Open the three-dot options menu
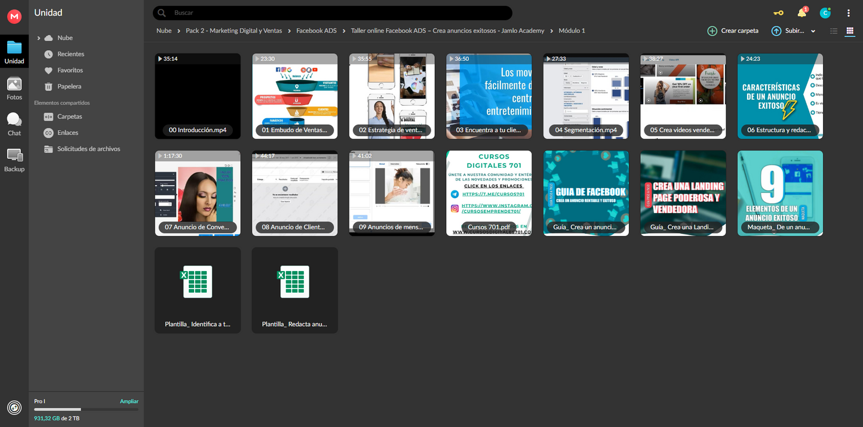The height and width of the screenshot is (427, 863). [849, 13]
